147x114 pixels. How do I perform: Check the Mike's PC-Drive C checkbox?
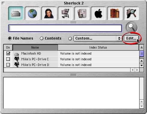click(8, 59)
